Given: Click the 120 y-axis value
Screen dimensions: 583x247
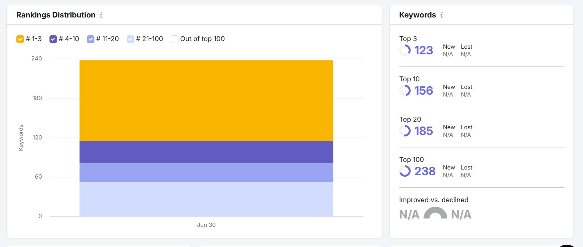Looking at the screenshot, I should click(37, 138).
